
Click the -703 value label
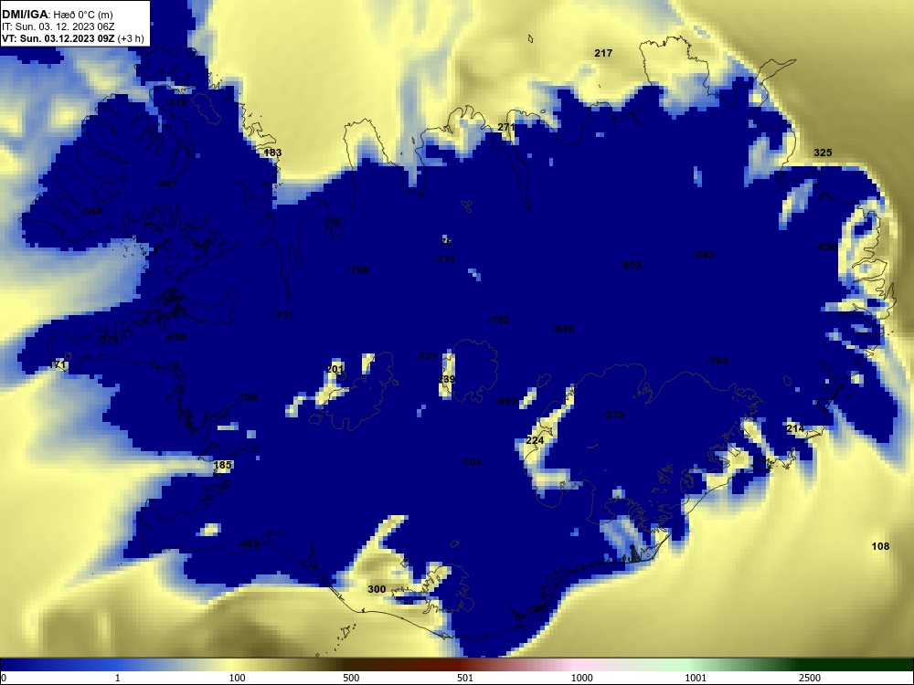pos(471,462)
